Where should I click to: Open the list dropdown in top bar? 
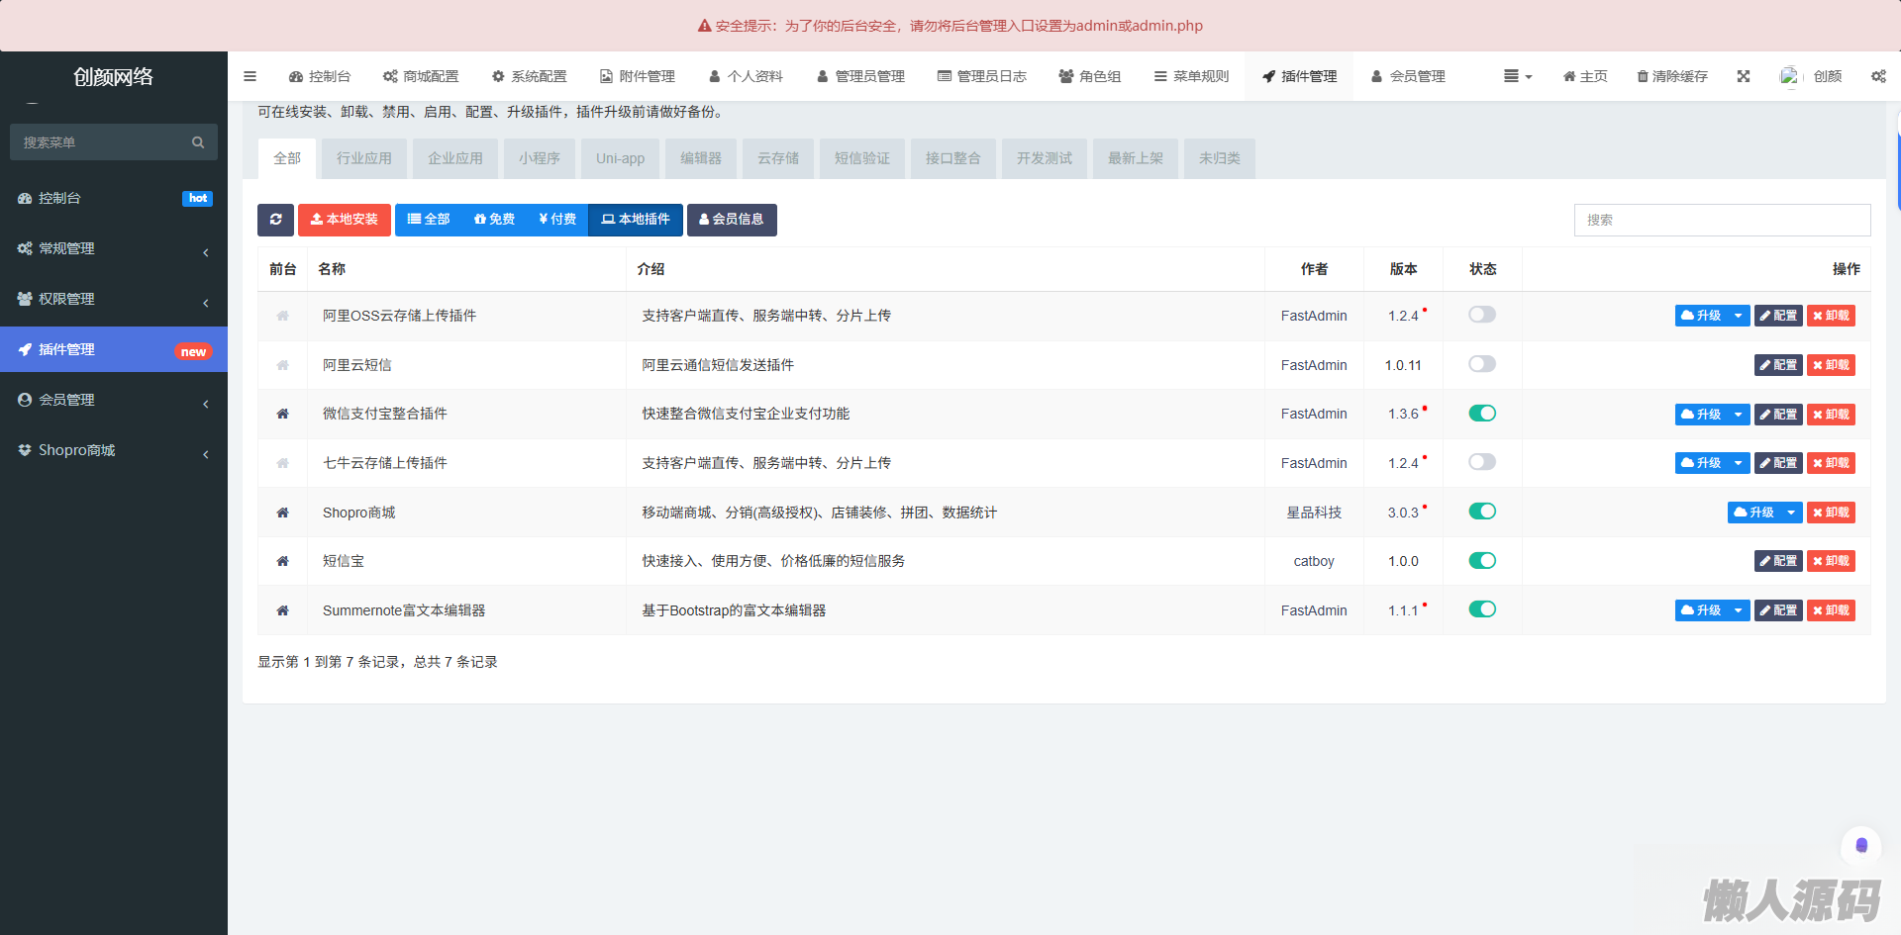[x=1517, y=76]
